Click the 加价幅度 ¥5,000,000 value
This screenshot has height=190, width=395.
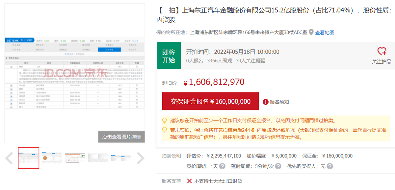tap(284, 156)
